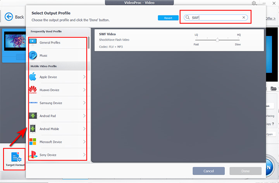Expand the Microsoft Device chevron
Image resolution: width=279 pixels, height=183 pixels.
(84, 142)
